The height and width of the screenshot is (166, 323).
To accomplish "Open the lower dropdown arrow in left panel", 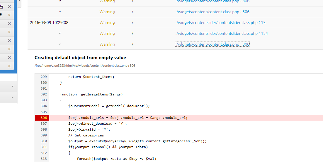I will [x=12, y=97].
